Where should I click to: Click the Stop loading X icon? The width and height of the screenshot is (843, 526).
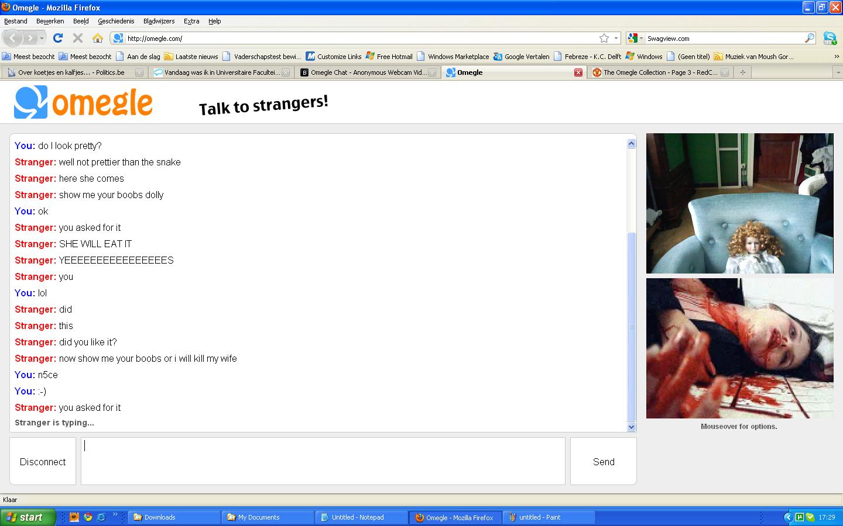(77, 38)
